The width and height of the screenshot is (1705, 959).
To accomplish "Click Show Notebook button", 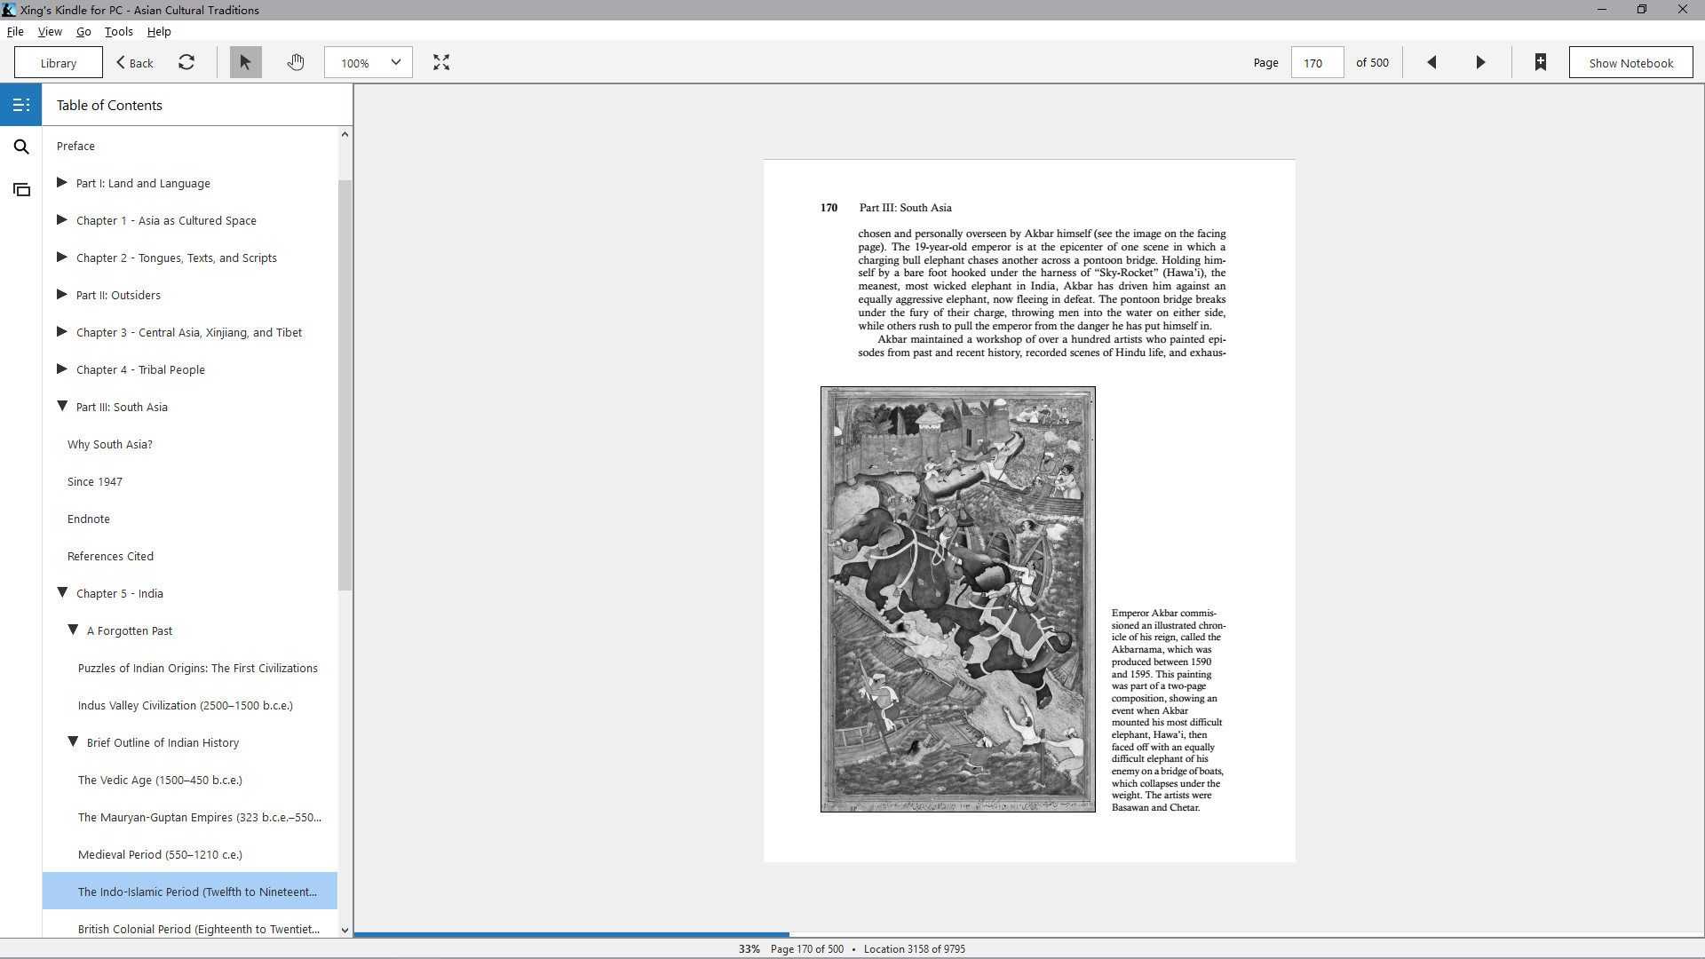I will coord(1630,63).
